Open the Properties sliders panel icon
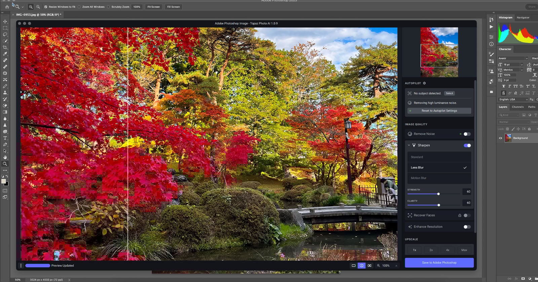Viewport: 538px width, 282px height. 491,37
